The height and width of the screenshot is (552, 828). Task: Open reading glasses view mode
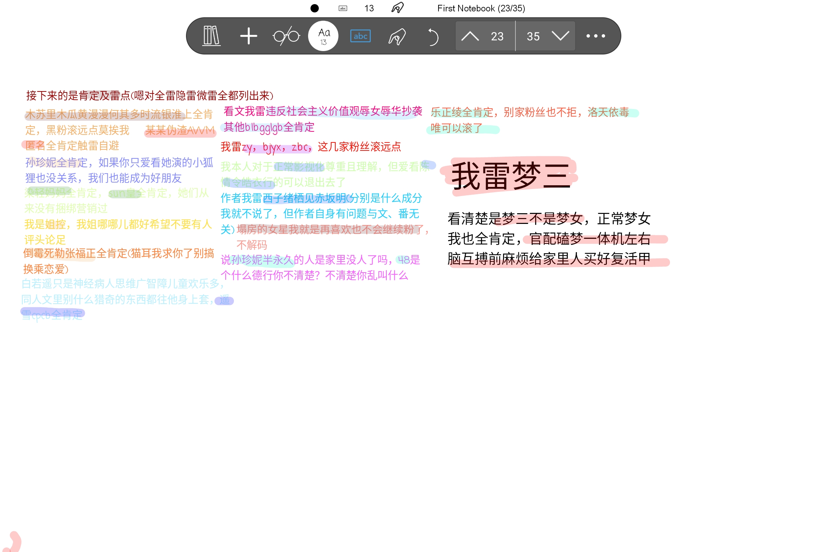(286, 36)
